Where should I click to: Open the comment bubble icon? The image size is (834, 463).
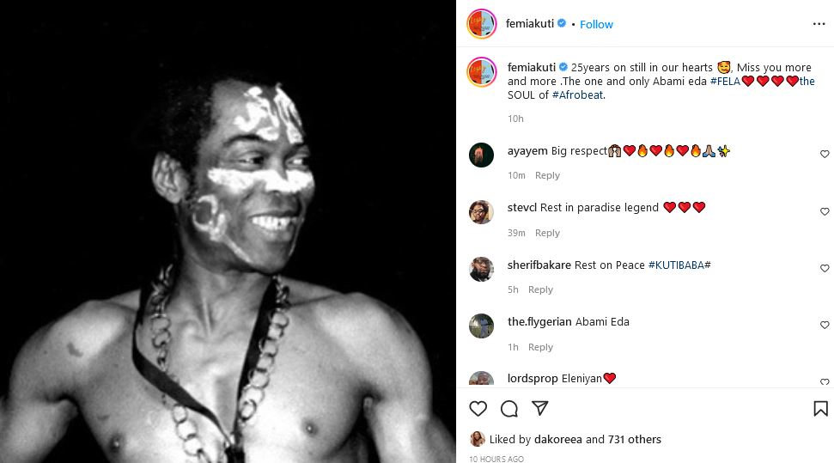pyautogui.click(x=509, y=409)
